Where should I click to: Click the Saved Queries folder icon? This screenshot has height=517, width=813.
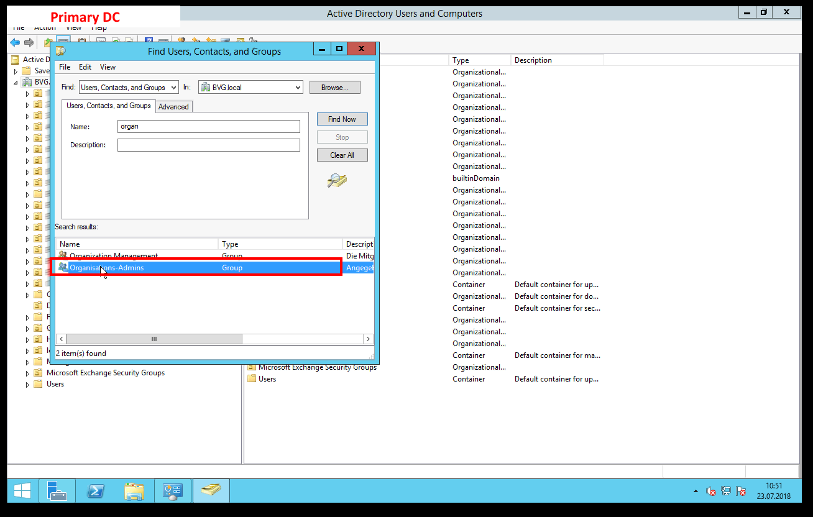point(27,71)
